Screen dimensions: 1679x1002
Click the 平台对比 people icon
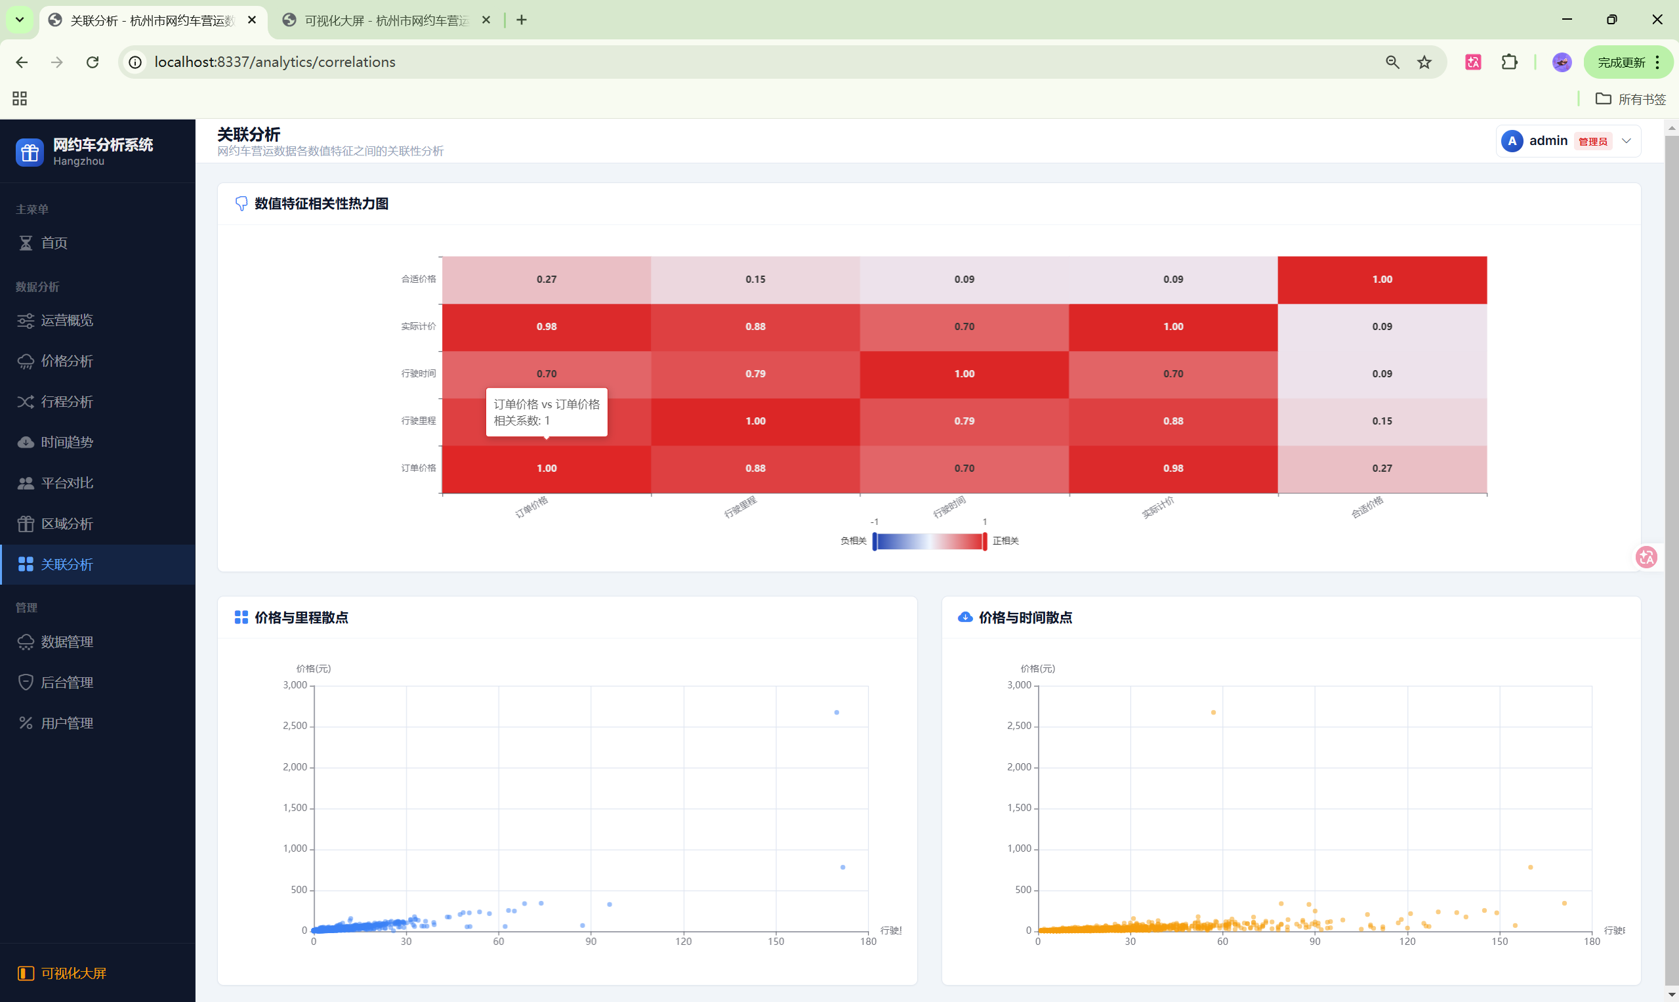(26, 484)
